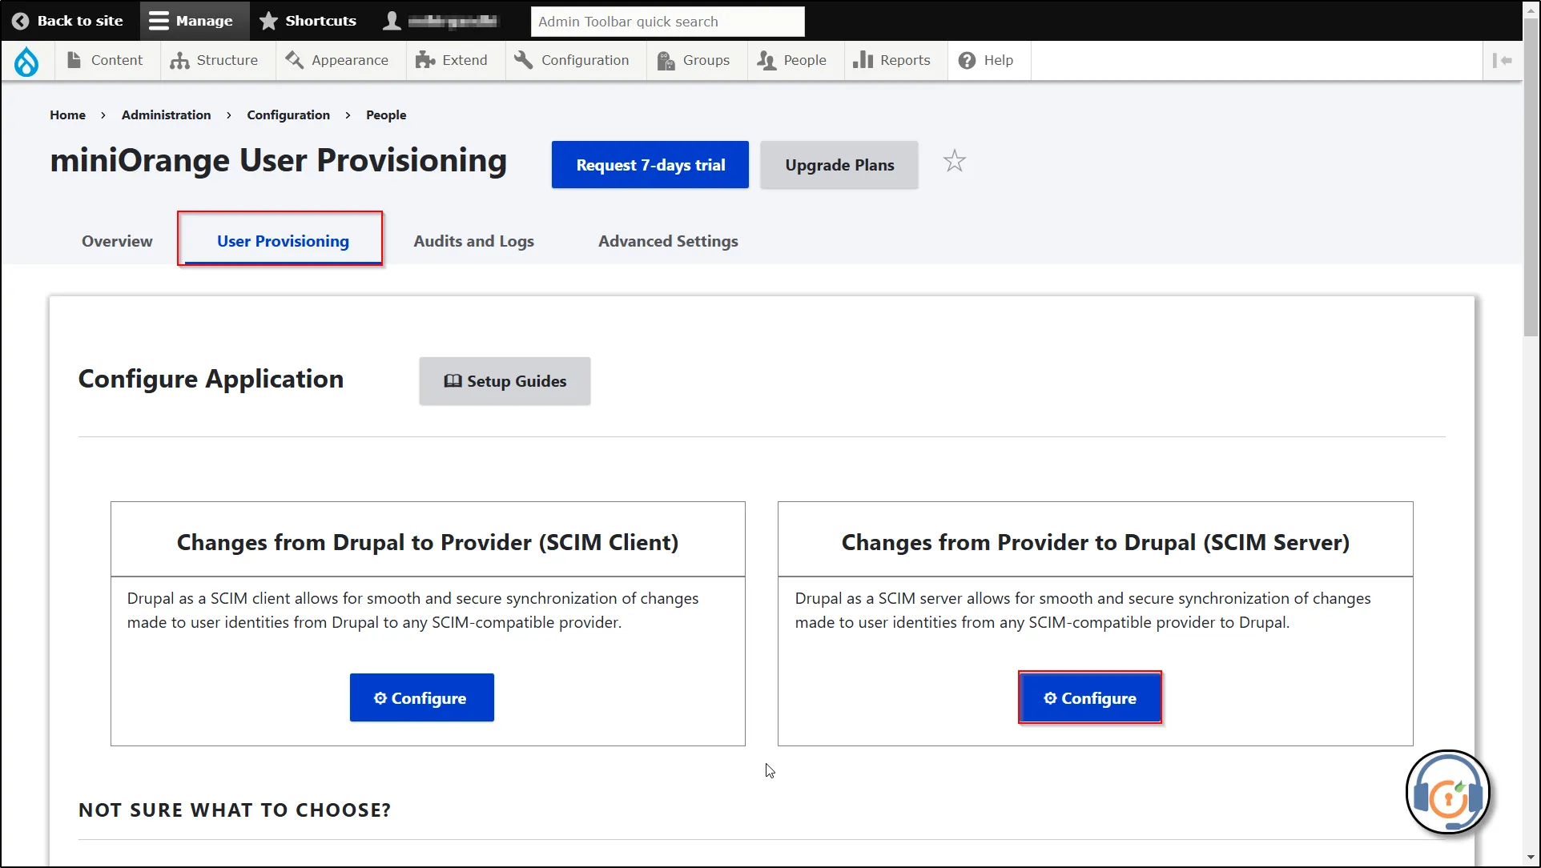Select the Audits and Logs tab
Screen dimensions: 1541x868
tap(473, 240)
